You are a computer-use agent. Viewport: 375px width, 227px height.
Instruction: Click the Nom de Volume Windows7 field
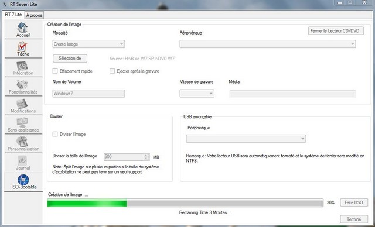point(88,94)
